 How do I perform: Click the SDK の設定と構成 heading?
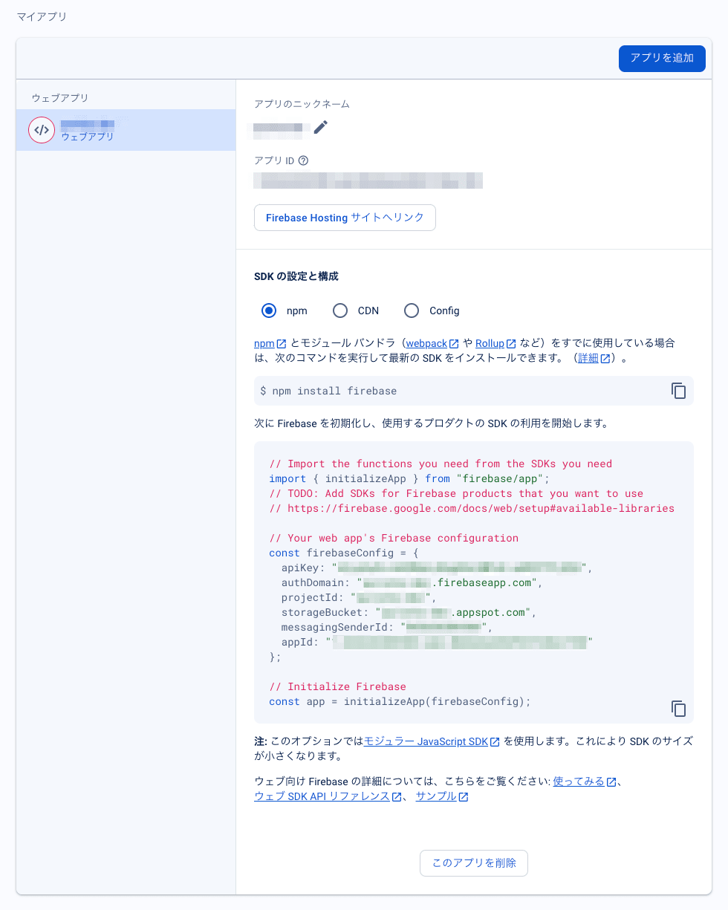click(296, 276)
